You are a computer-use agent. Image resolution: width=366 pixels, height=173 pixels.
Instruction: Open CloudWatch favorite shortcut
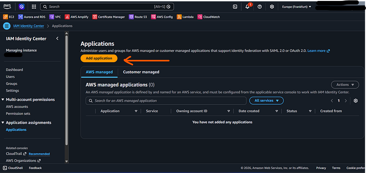click(209, 17)
